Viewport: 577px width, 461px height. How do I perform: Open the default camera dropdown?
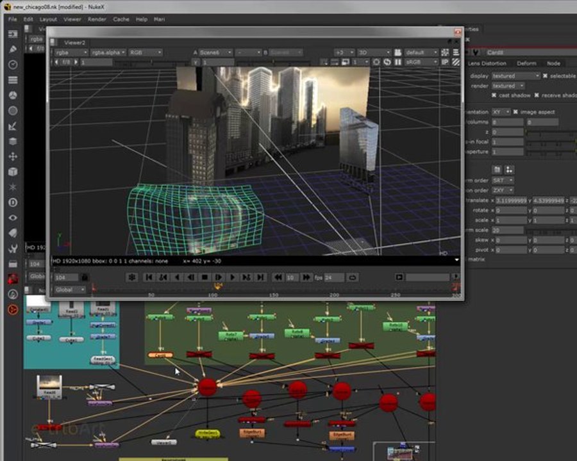click(x=421, y=53)
